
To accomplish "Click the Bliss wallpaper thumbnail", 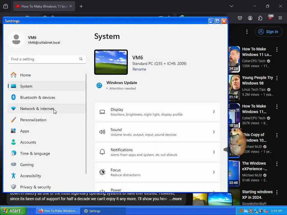I will 111,62.
